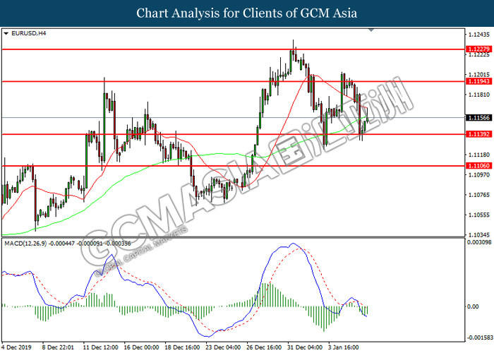
Task: Select the 1.11943 red price label
Action: 478,81
